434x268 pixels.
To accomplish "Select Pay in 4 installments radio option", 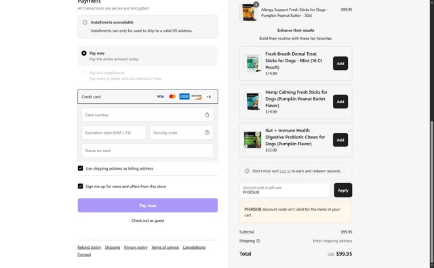I will point(84,73).
